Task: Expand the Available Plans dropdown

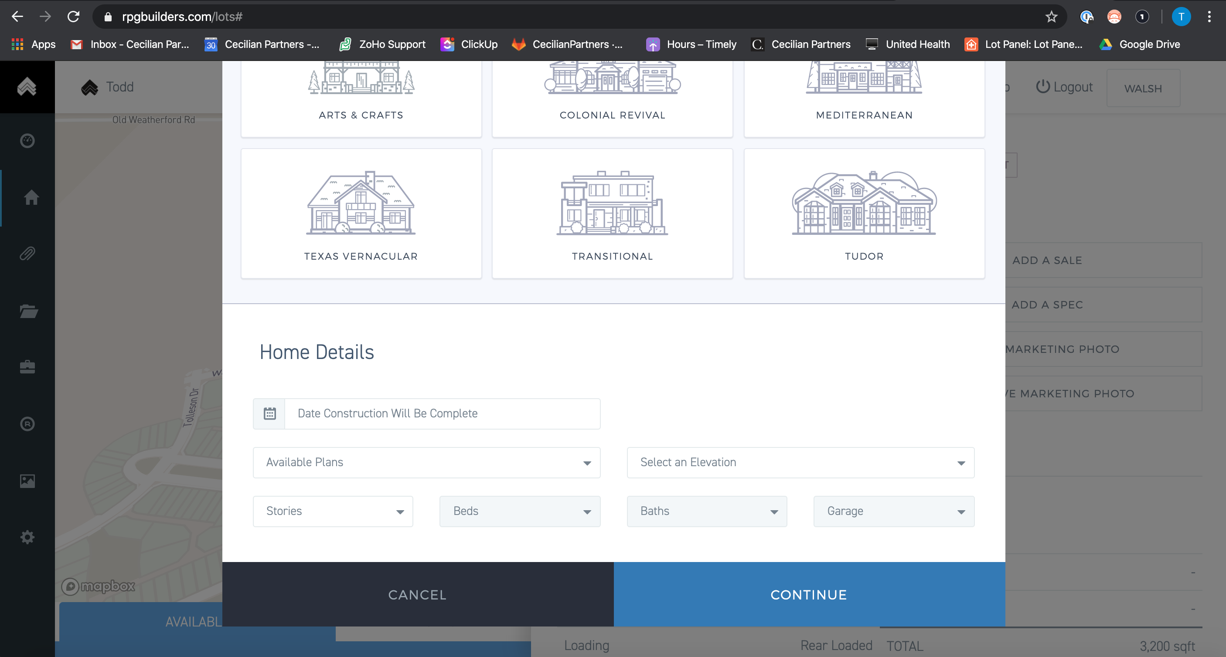Action: pyautogui.click(x=426, y=462)
